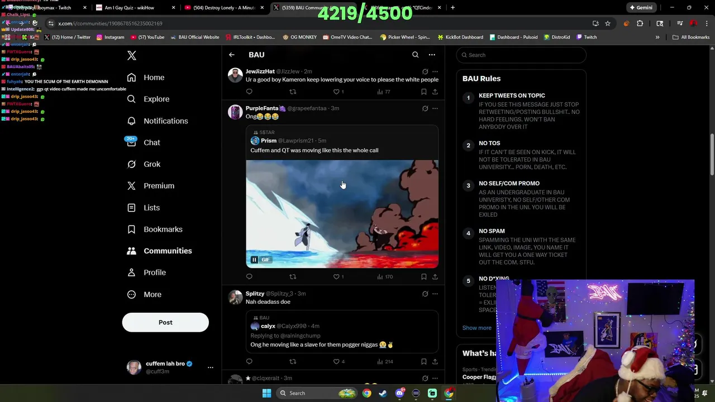This screenshot has height=402, width=715.
Task: Open the Cooper Flagg trending topic
Action: point(479,377)
